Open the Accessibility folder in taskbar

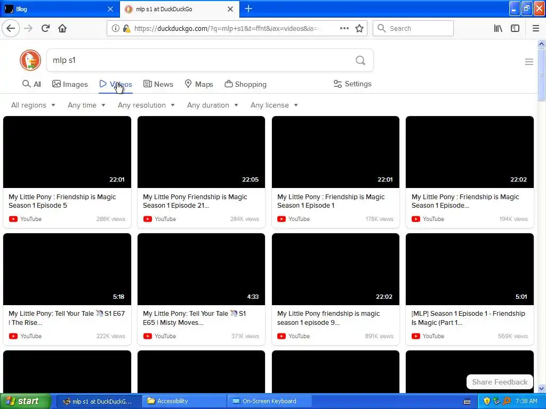(x=184, y=401)
